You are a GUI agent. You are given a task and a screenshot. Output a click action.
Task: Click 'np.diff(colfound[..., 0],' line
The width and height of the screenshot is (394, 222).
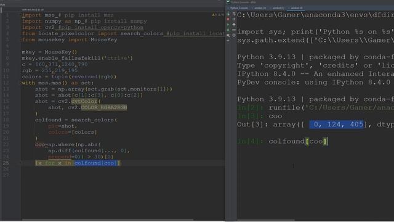pyautogui.click(x=89, y=150)
